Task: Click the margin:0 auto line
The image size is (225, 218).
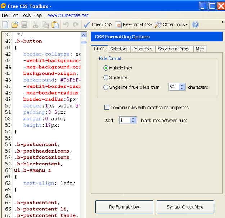Action: [45, 119]
